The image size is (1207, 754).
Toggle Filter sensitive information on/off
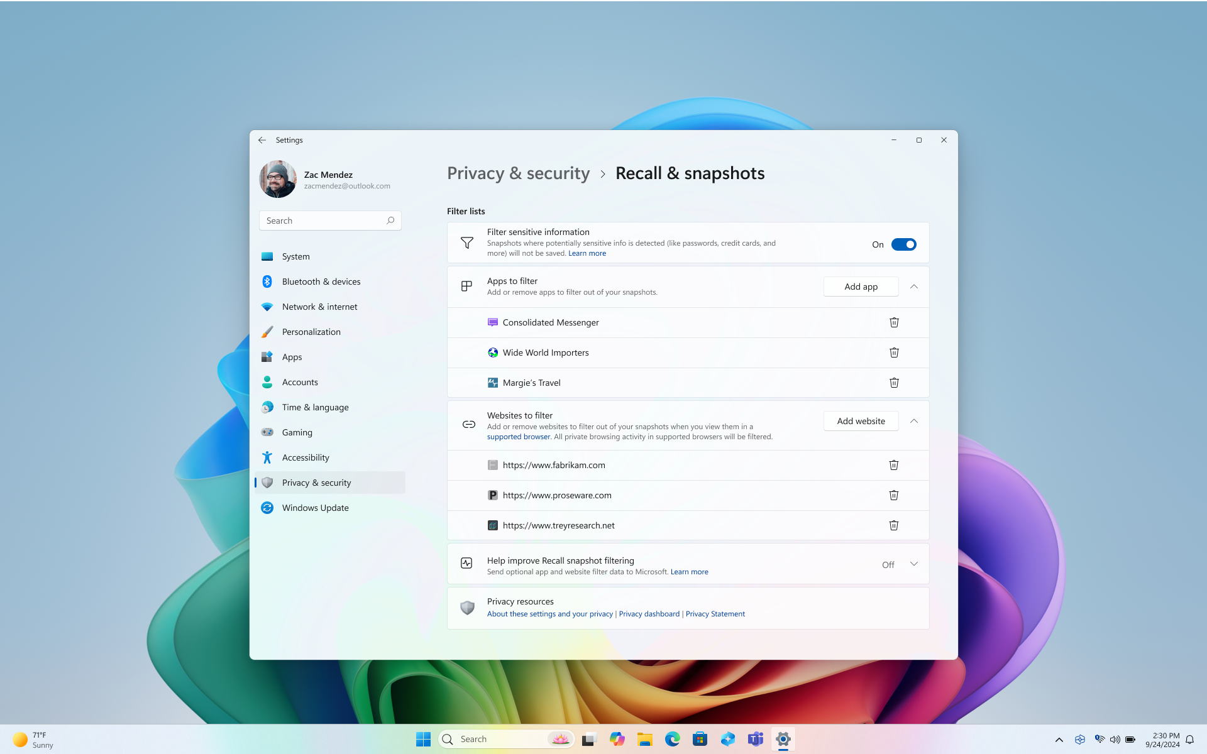[904, 244]
